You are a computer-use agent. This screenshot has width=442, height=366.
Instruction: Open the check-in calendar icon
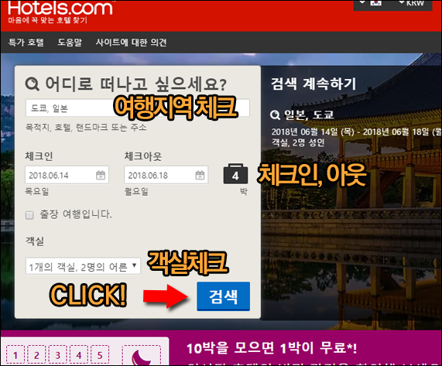pyautogui.click(x=101, y=175)
